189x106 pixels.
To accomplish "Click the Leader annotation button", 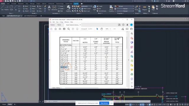I will [x=61, y=9].
